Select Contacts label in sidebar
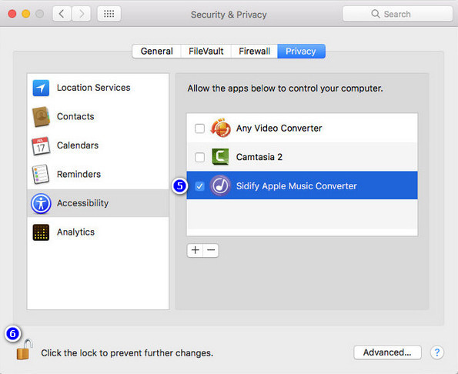Screen dimensions: 458x374 (x=75, y=116)
